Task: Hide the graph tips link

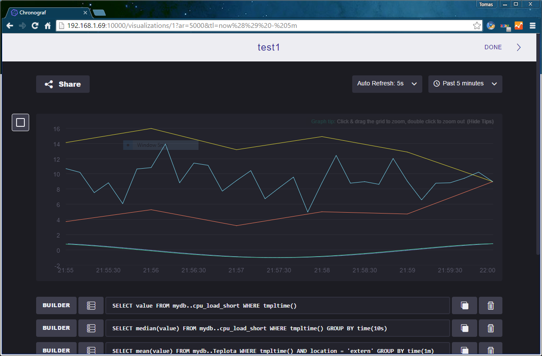Action: 480,122
